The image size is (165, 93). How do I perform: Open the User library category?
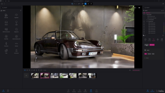click(16, 51)
